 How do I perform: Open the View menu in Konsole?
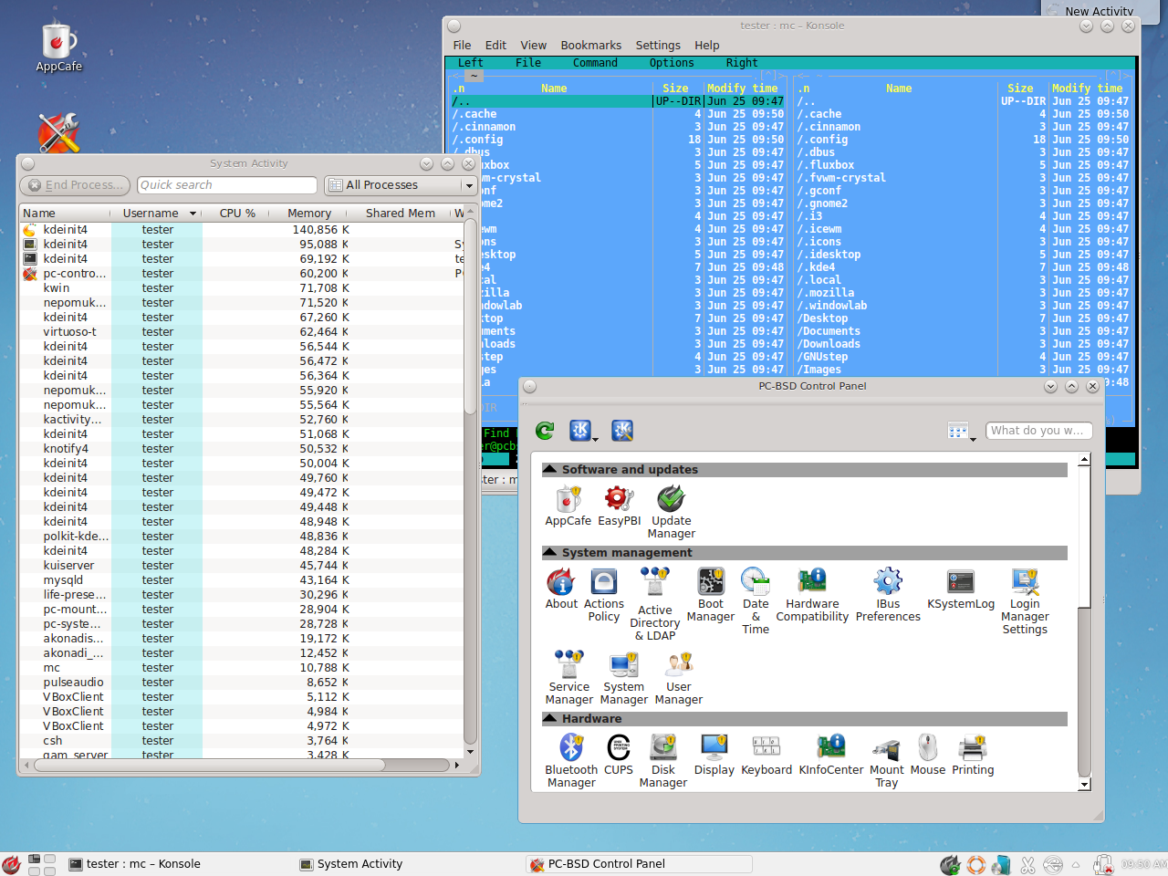pos(534,45)
